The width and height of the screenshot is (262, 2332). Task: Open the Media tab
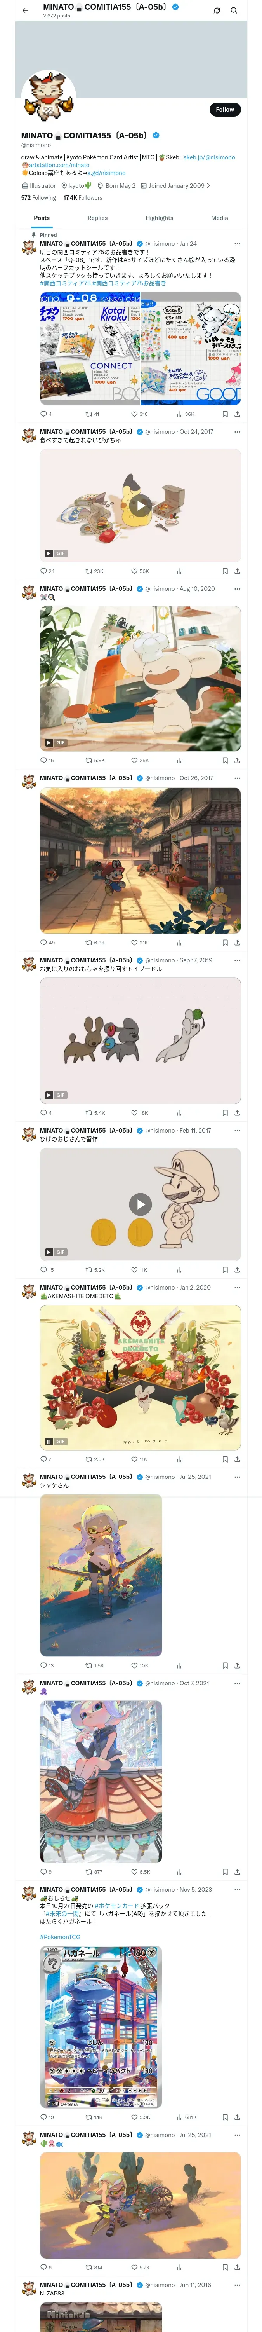pos(220,218)
